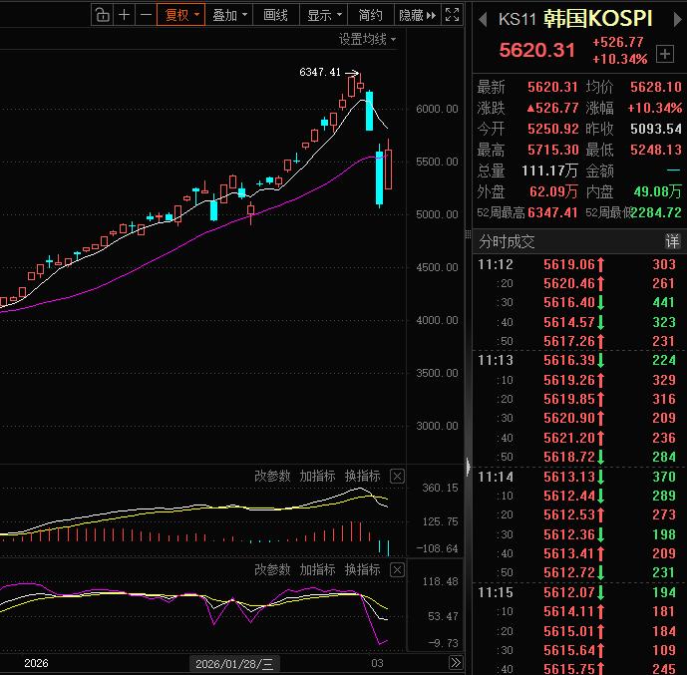687x675 pixels.
Task: Open the 叠加 overlay dropdown
Action: pos(228,15)
